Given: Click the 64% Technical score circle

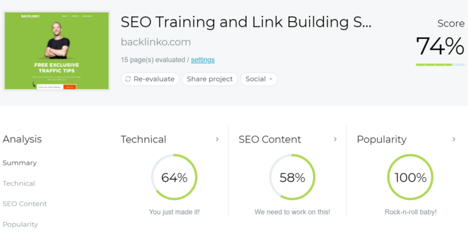Looking at the screenshot, I should tap(174, 177).
